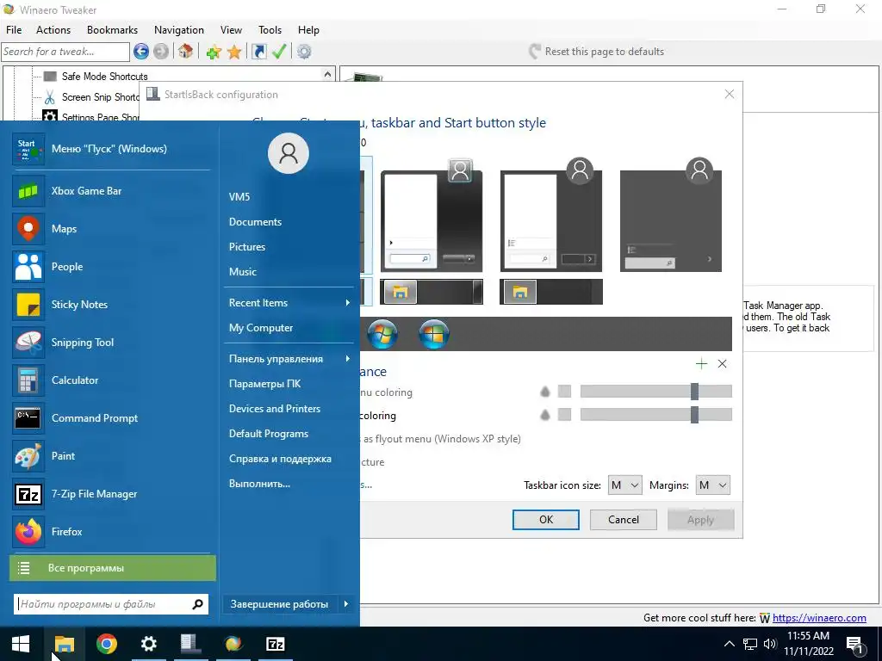
Task: Click Cancel in StartIsBack configuration
Action: (x=624, y=520)
